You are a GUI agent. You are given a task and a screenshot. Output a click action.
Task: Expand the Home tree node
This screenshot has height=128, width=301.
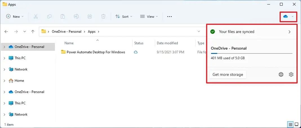pyautogui.click(x=4, y=81)
